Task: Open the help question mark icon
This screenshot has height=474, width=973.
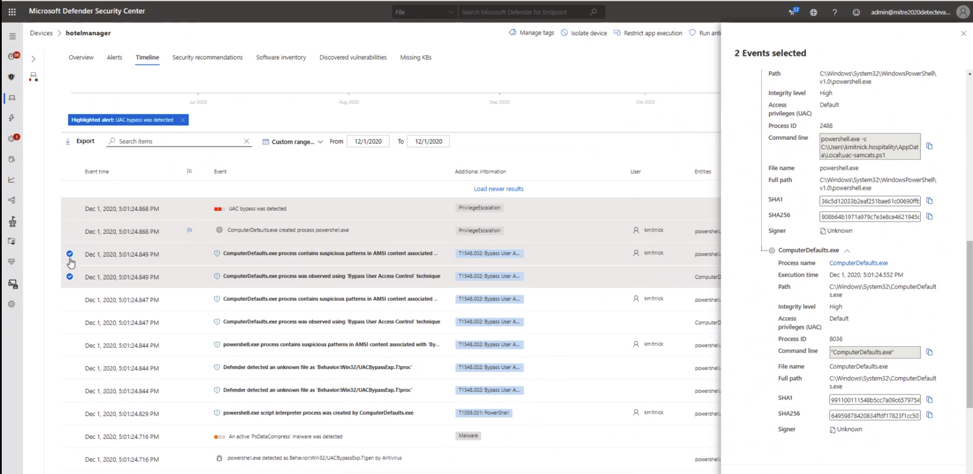Action: (x=834, y=12)
